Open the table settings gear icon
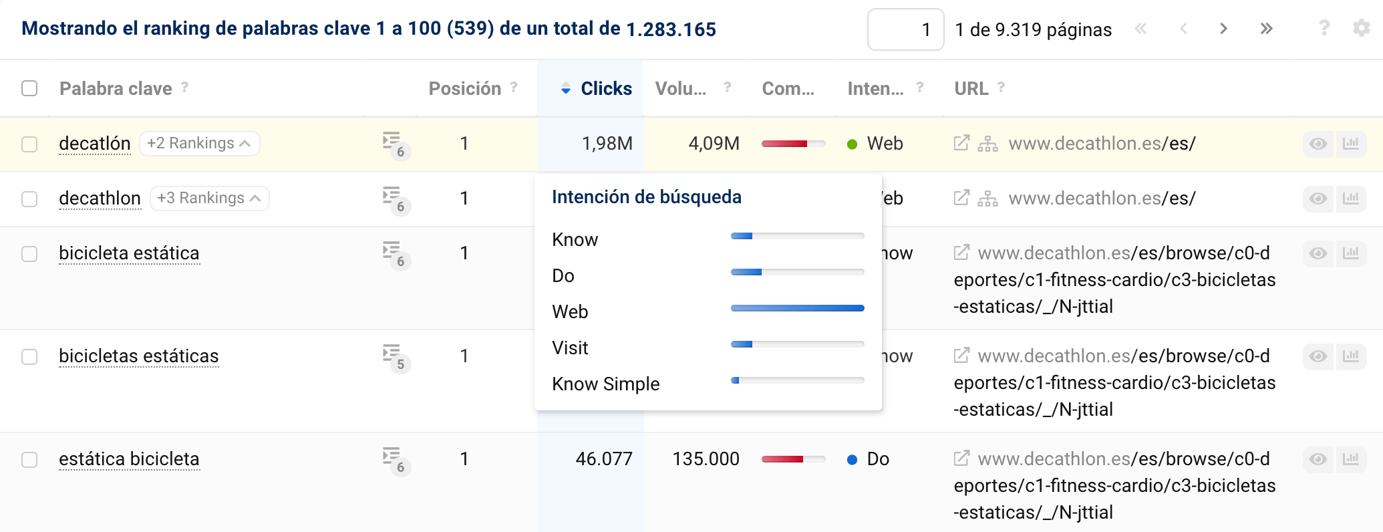Screen dimensions: 1383x532 (1361, 28)
